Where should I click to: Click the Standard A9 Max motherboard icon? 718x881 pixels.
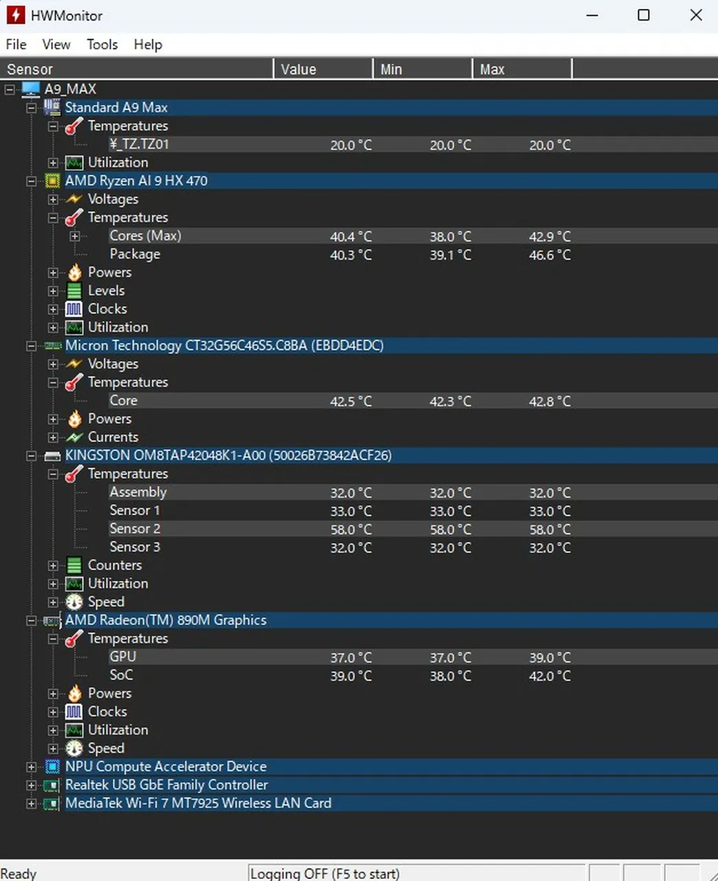[52, 107]
